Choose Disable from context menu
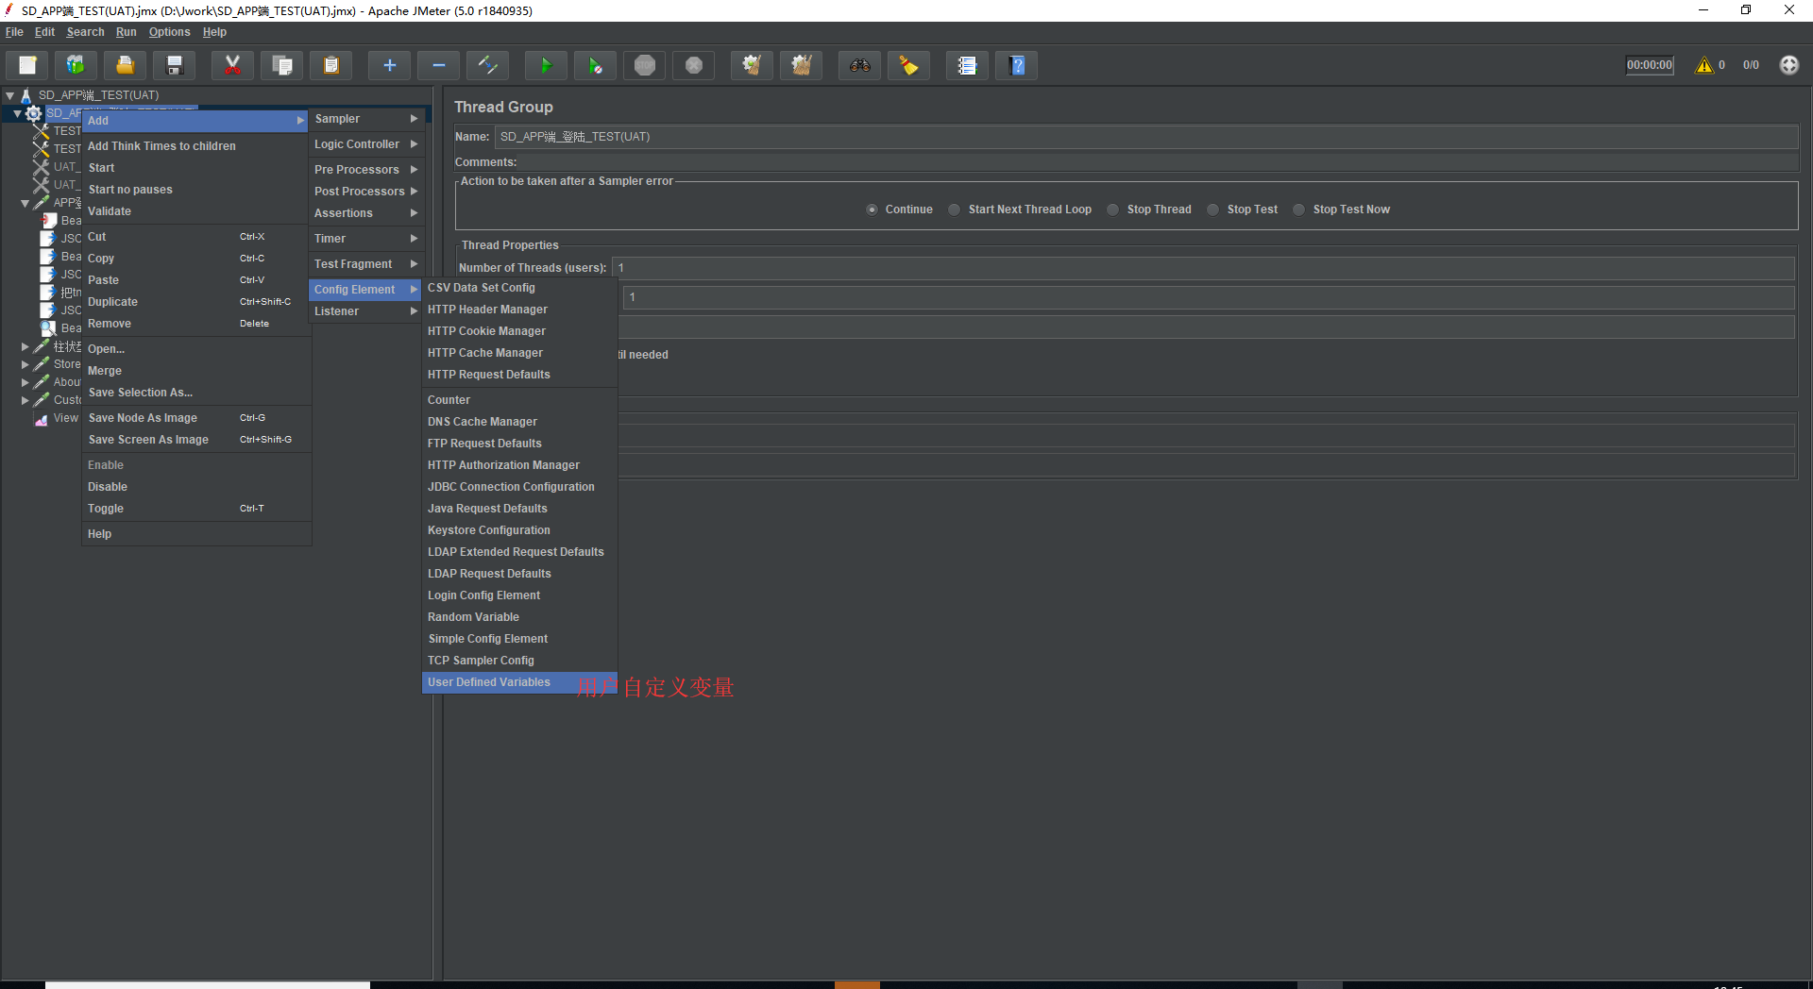This screenshot has height=989, width=1813. [x=196, y=487]
